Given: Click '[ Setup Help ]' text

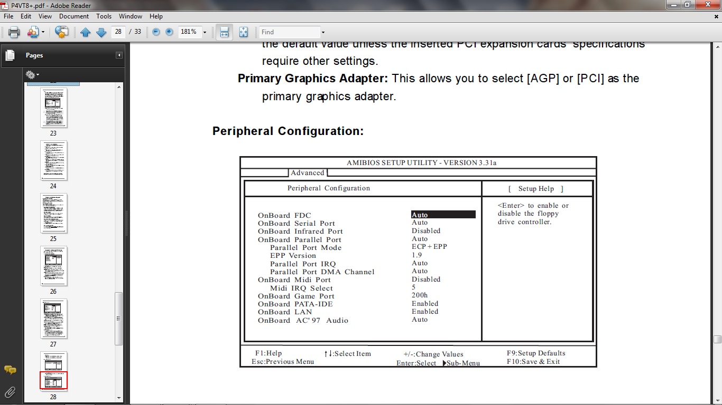Looking at the screenshot, I should coord(536,189).
